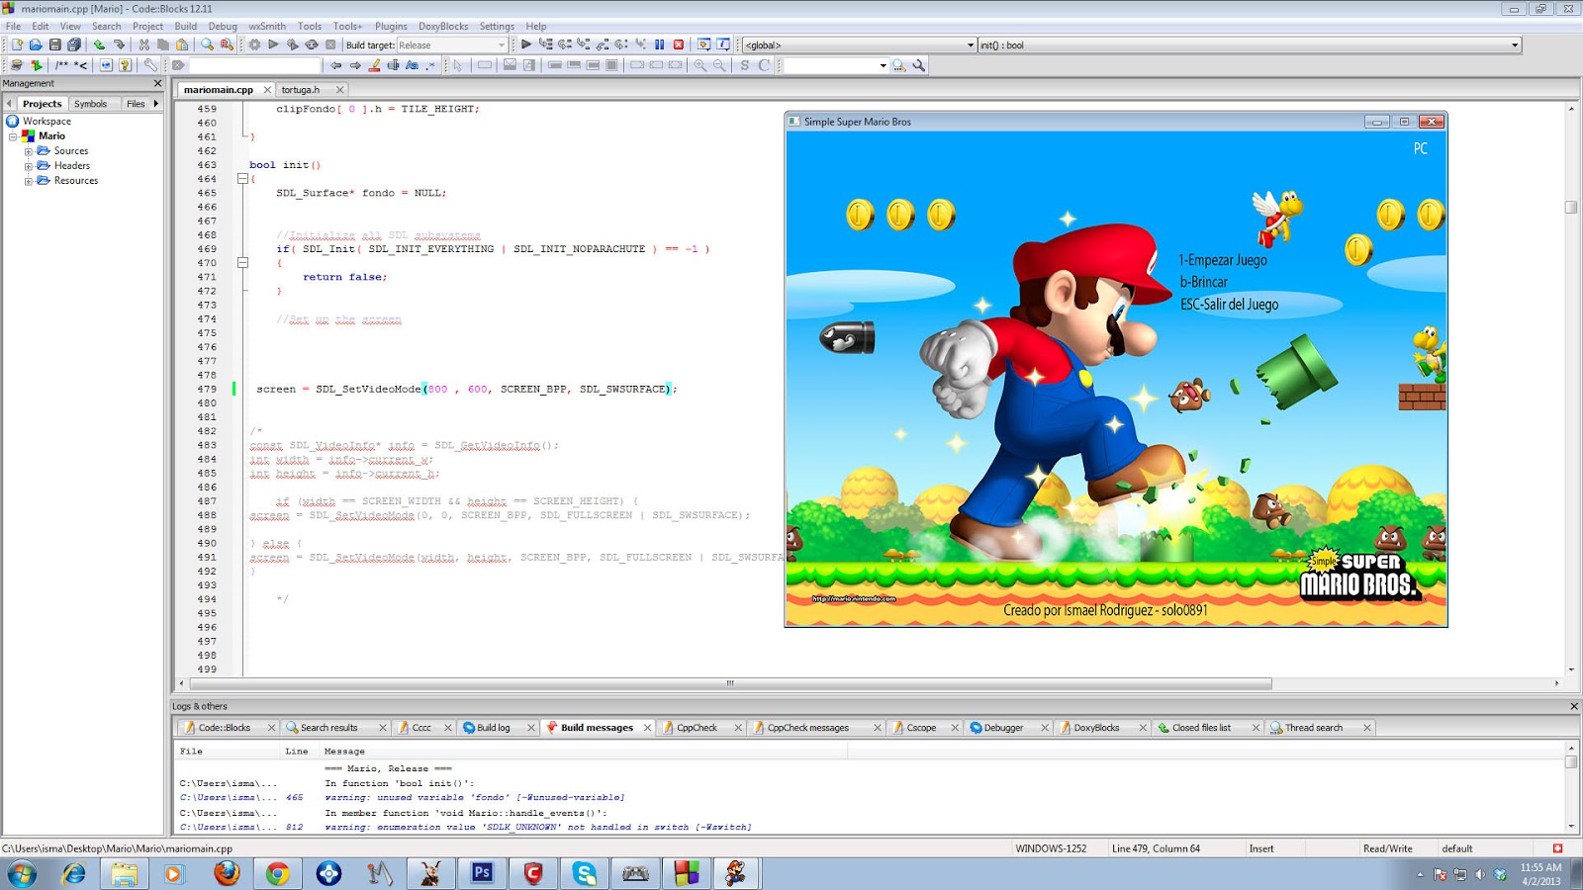Open the search text dropdown arrow

(884, 65)
